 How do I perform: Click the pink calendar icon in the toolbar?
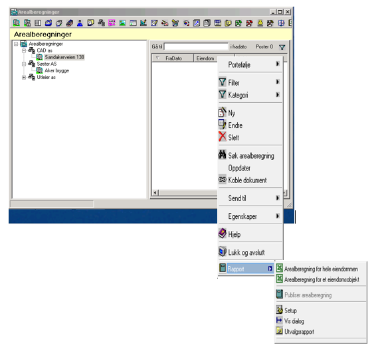click(x=112, y=23)
